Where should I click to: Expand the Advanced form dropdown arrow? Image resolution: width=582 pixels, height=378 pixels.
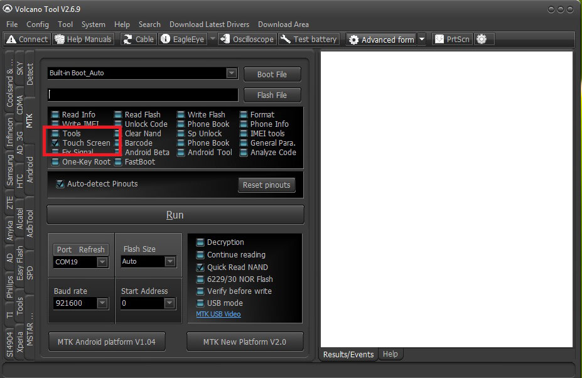(x=422, y=40)
